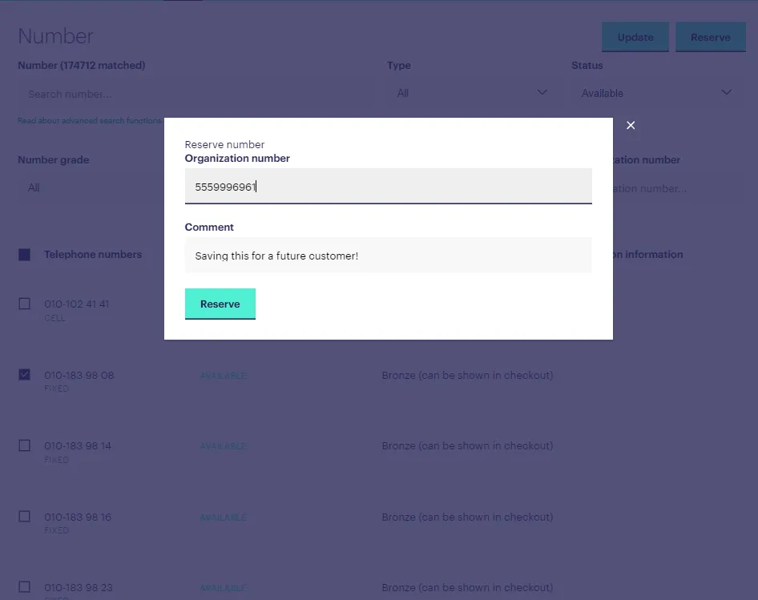This screenshot has height=600, width=758.
Task: Check the box for 010-183 98 16
Action: click(24, 517)
